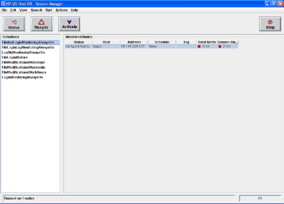Open the Search menu
The height and width of the screenshot is (204, 284).
36,10
